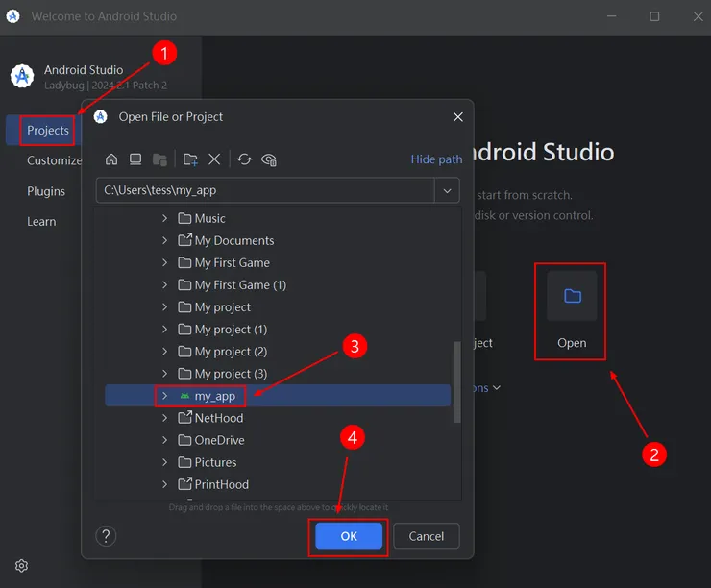The width and height of the screenshot is (711, 588).
Task: Open settings gear in welcome window
Action: (21, 566)
